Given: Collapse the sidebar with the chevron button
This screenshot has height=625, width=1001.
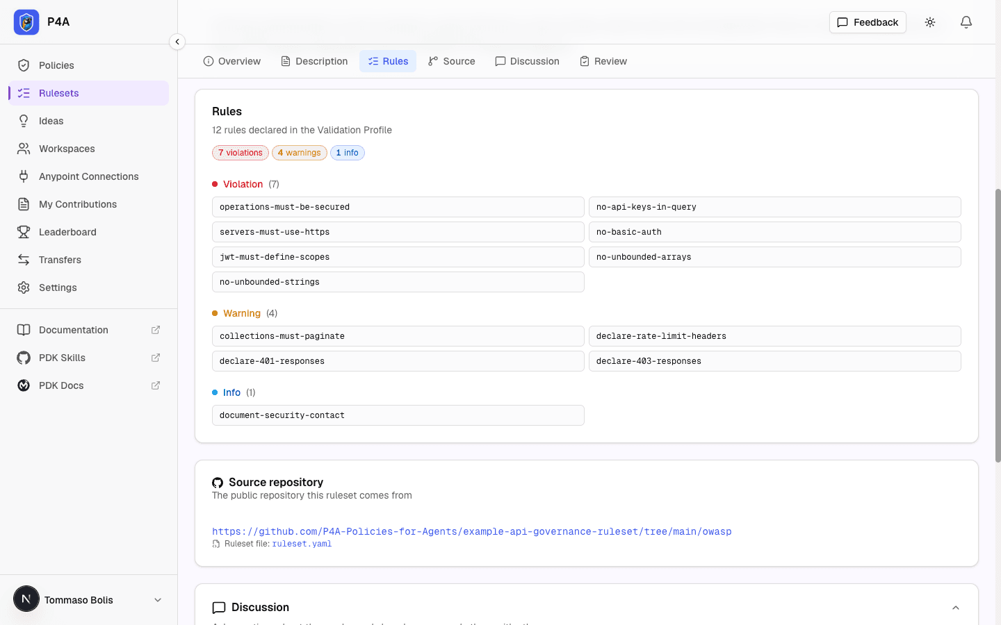Looking at the screenshot, I should 177,42.
